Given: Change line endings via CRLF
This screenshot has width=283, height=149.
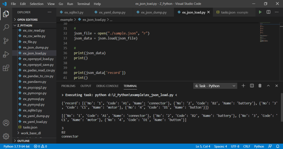Looking at the screenshot, I should coord(247,146).
